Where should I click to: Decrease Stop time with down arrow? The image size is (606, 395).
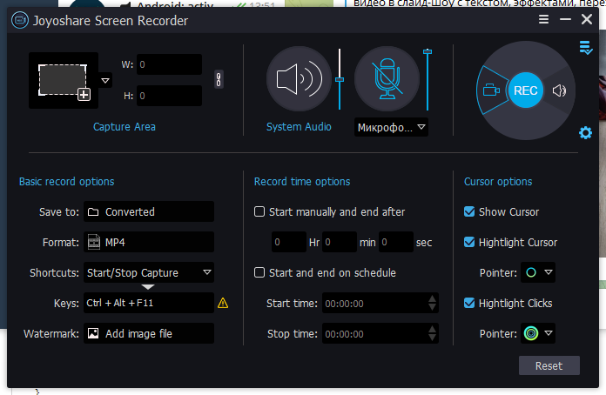433,338
